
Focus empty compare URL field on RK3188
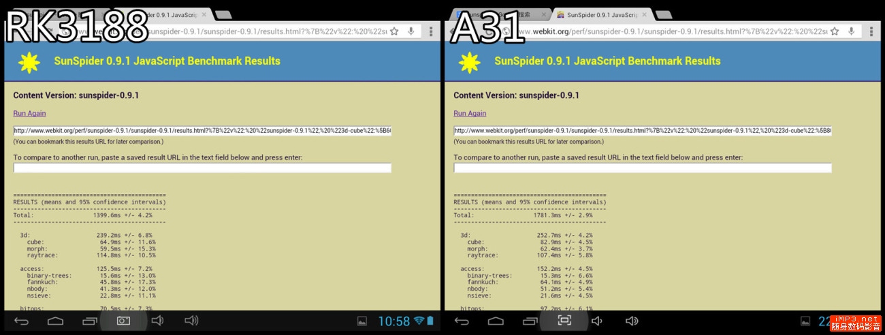[x=202, y=168]
